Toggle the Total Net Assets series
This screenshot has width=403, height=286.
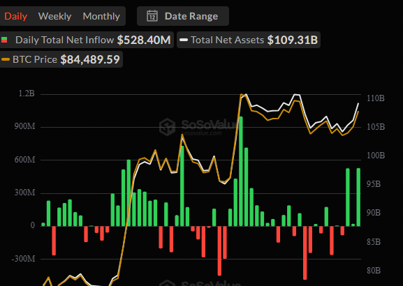point(249,40)
